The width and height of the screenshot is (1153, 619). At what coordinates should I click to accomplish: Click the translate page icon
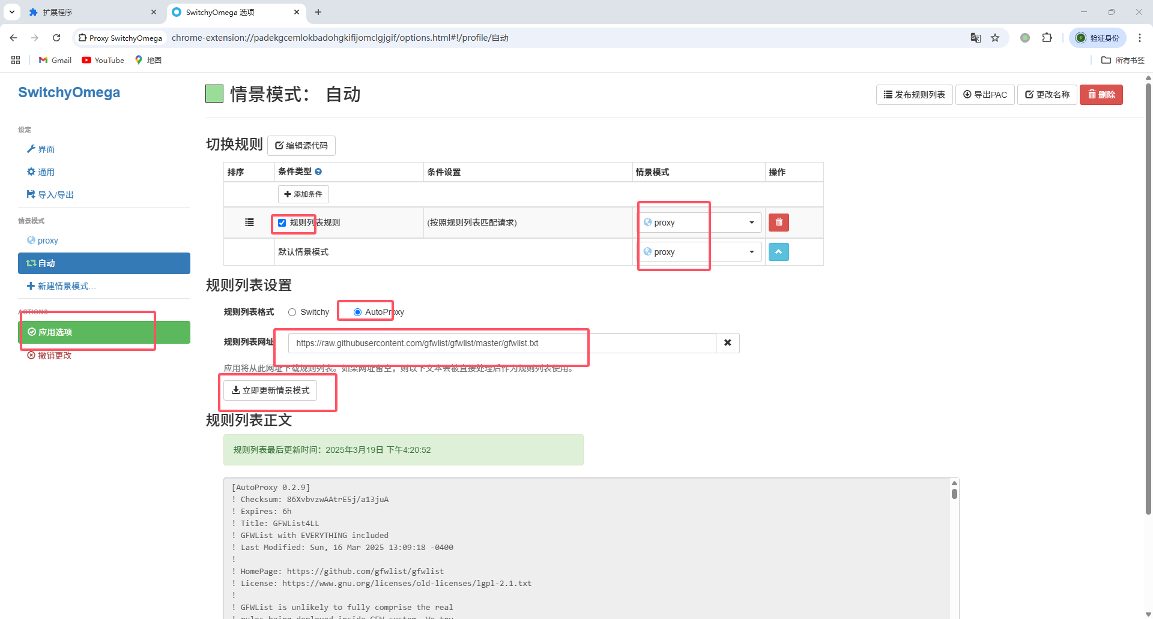pos(976,38)
